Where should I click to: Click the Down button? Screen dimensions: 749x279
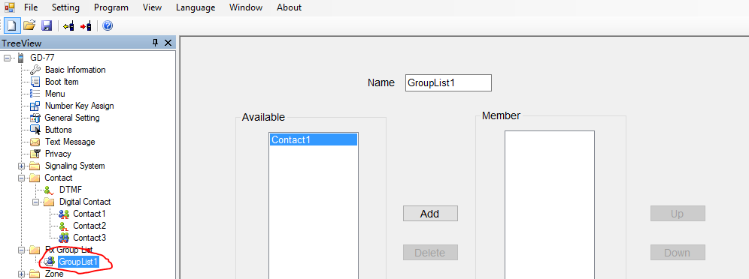(678, 253)
